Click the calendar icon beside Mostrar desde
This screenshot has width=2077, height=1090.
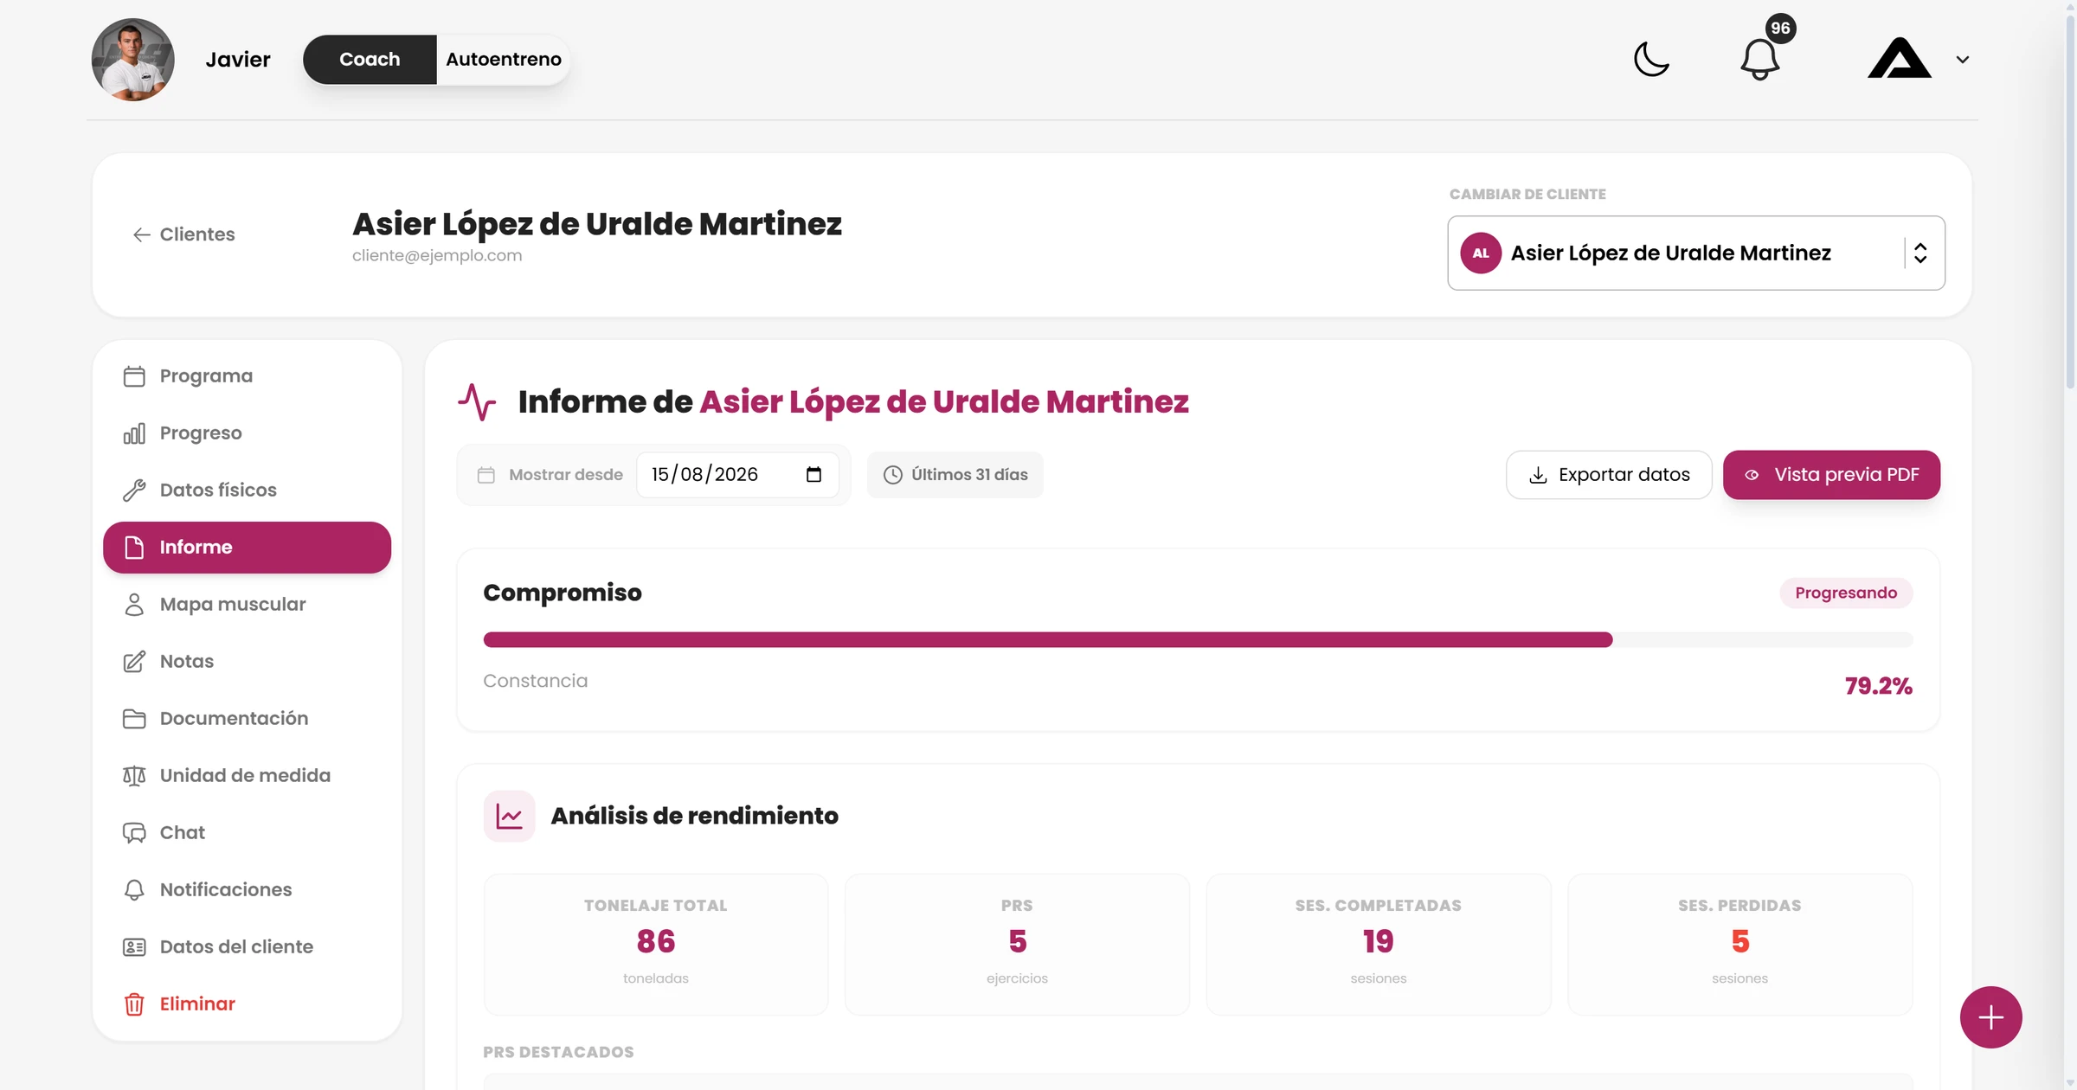[x=486, y=475]
